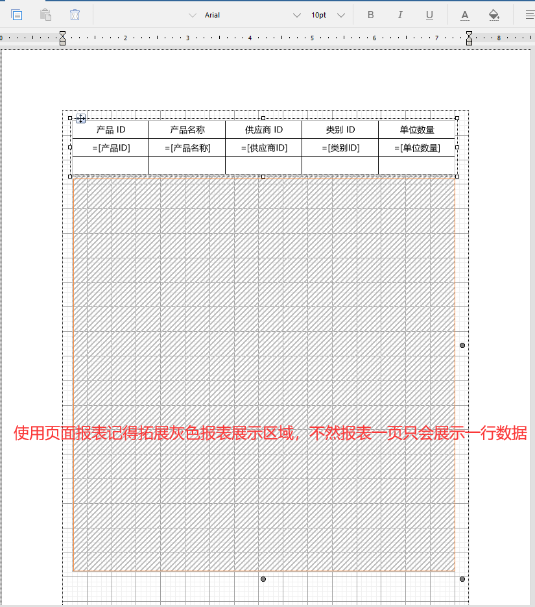Click the text alignment icon

coord(530,15)
